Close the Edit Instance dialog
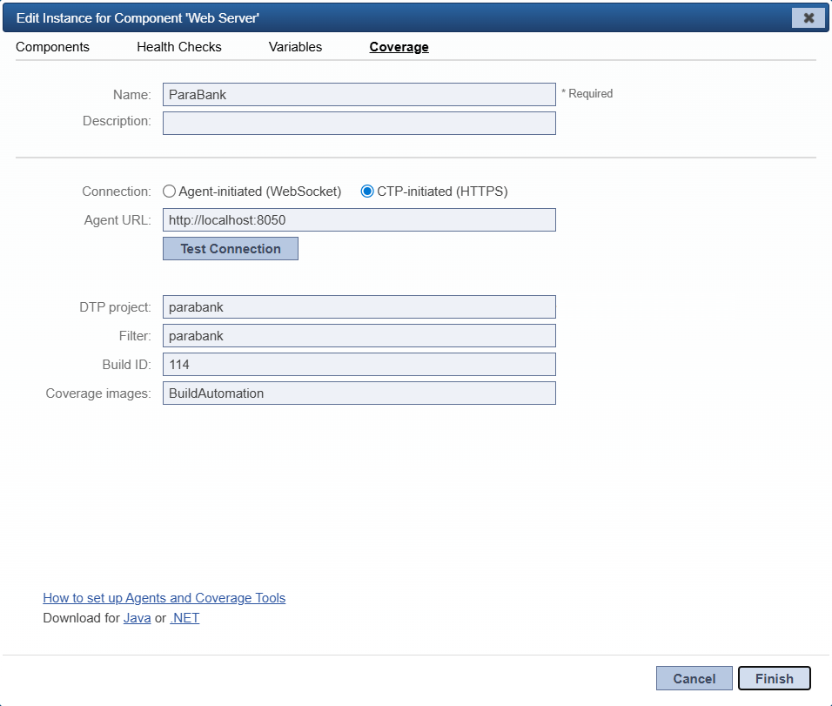Screen dimensions: 832x706 click(x=809, y=18)
